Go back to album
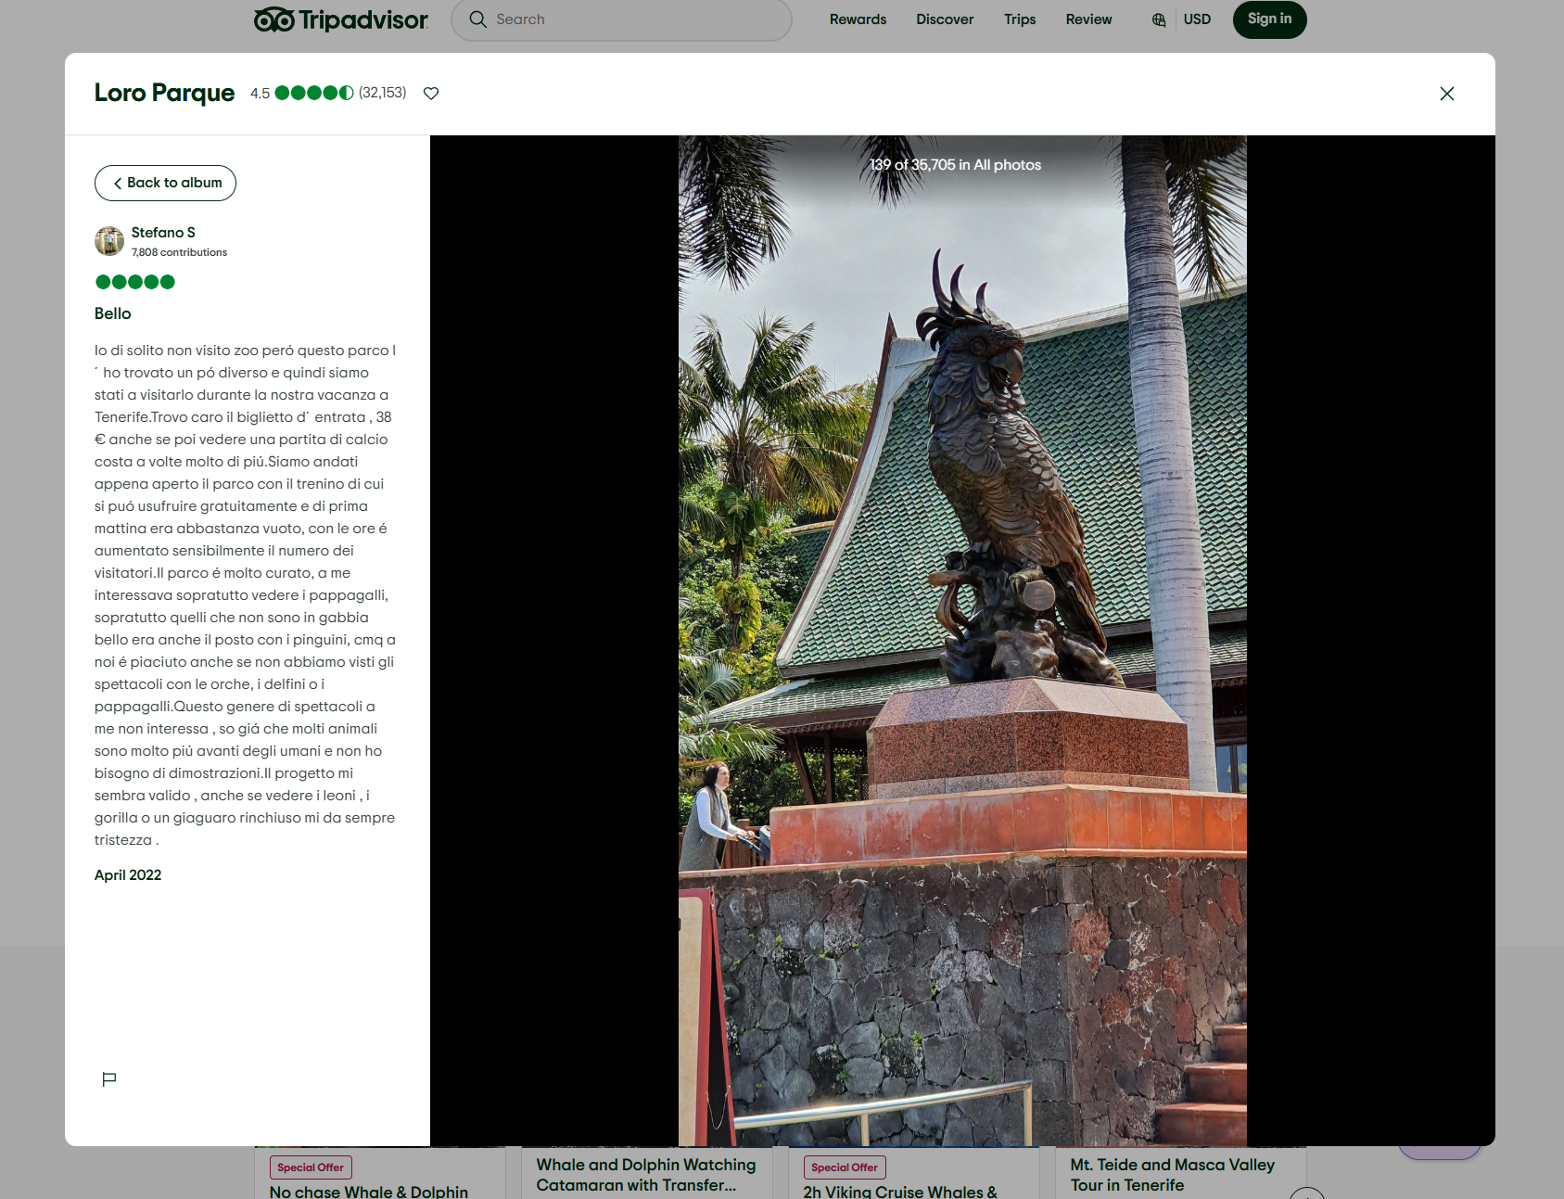1564x1199 pixels. [165, 183]
